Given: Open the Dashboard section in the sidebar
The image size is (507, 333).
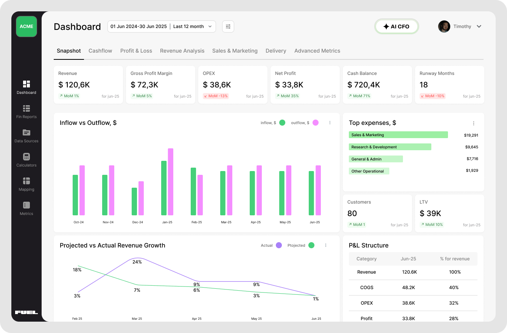Looking at the screenshot, I should [x=26, y=87].
